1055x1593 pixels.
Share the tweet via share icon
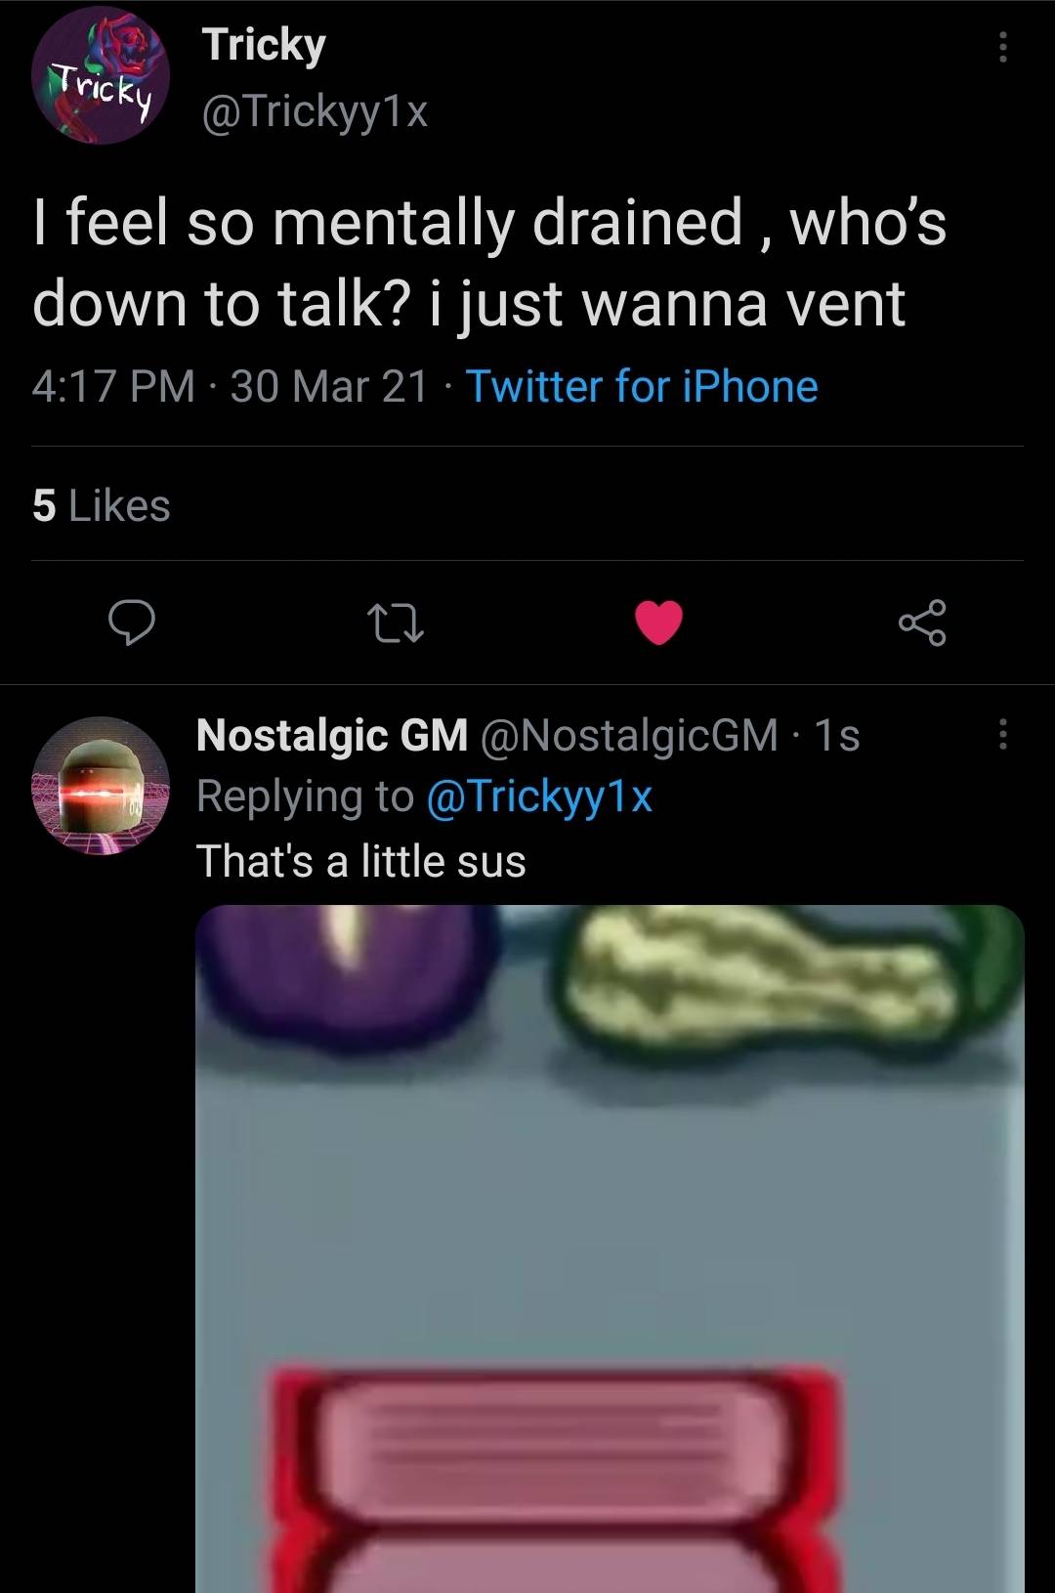coord(921,623)
